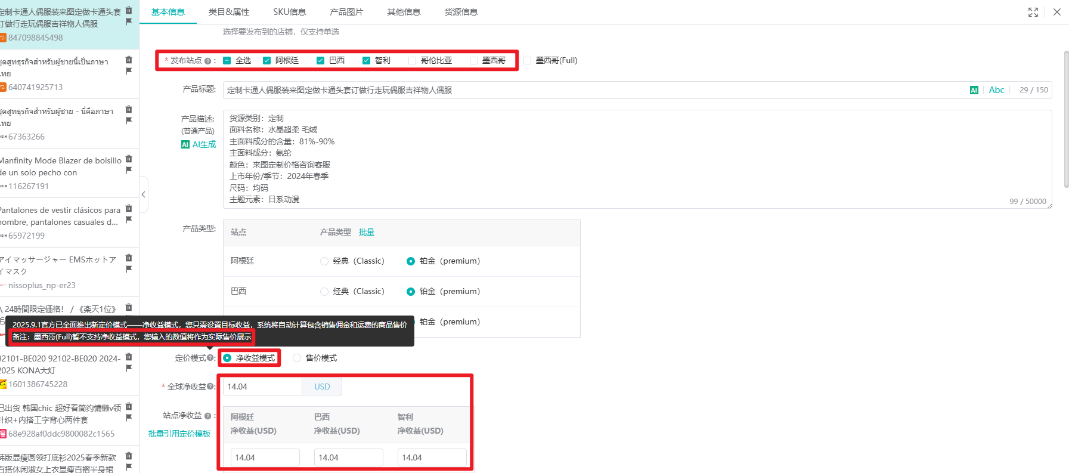1069x473 pixels.
Task: Uncheck the 阿根廷 site checkbox
Action: [x=267, y=60]
